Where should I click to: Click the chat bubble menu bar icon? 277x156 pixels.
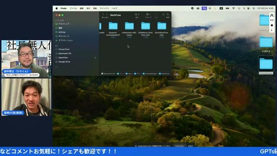(192, 8)
